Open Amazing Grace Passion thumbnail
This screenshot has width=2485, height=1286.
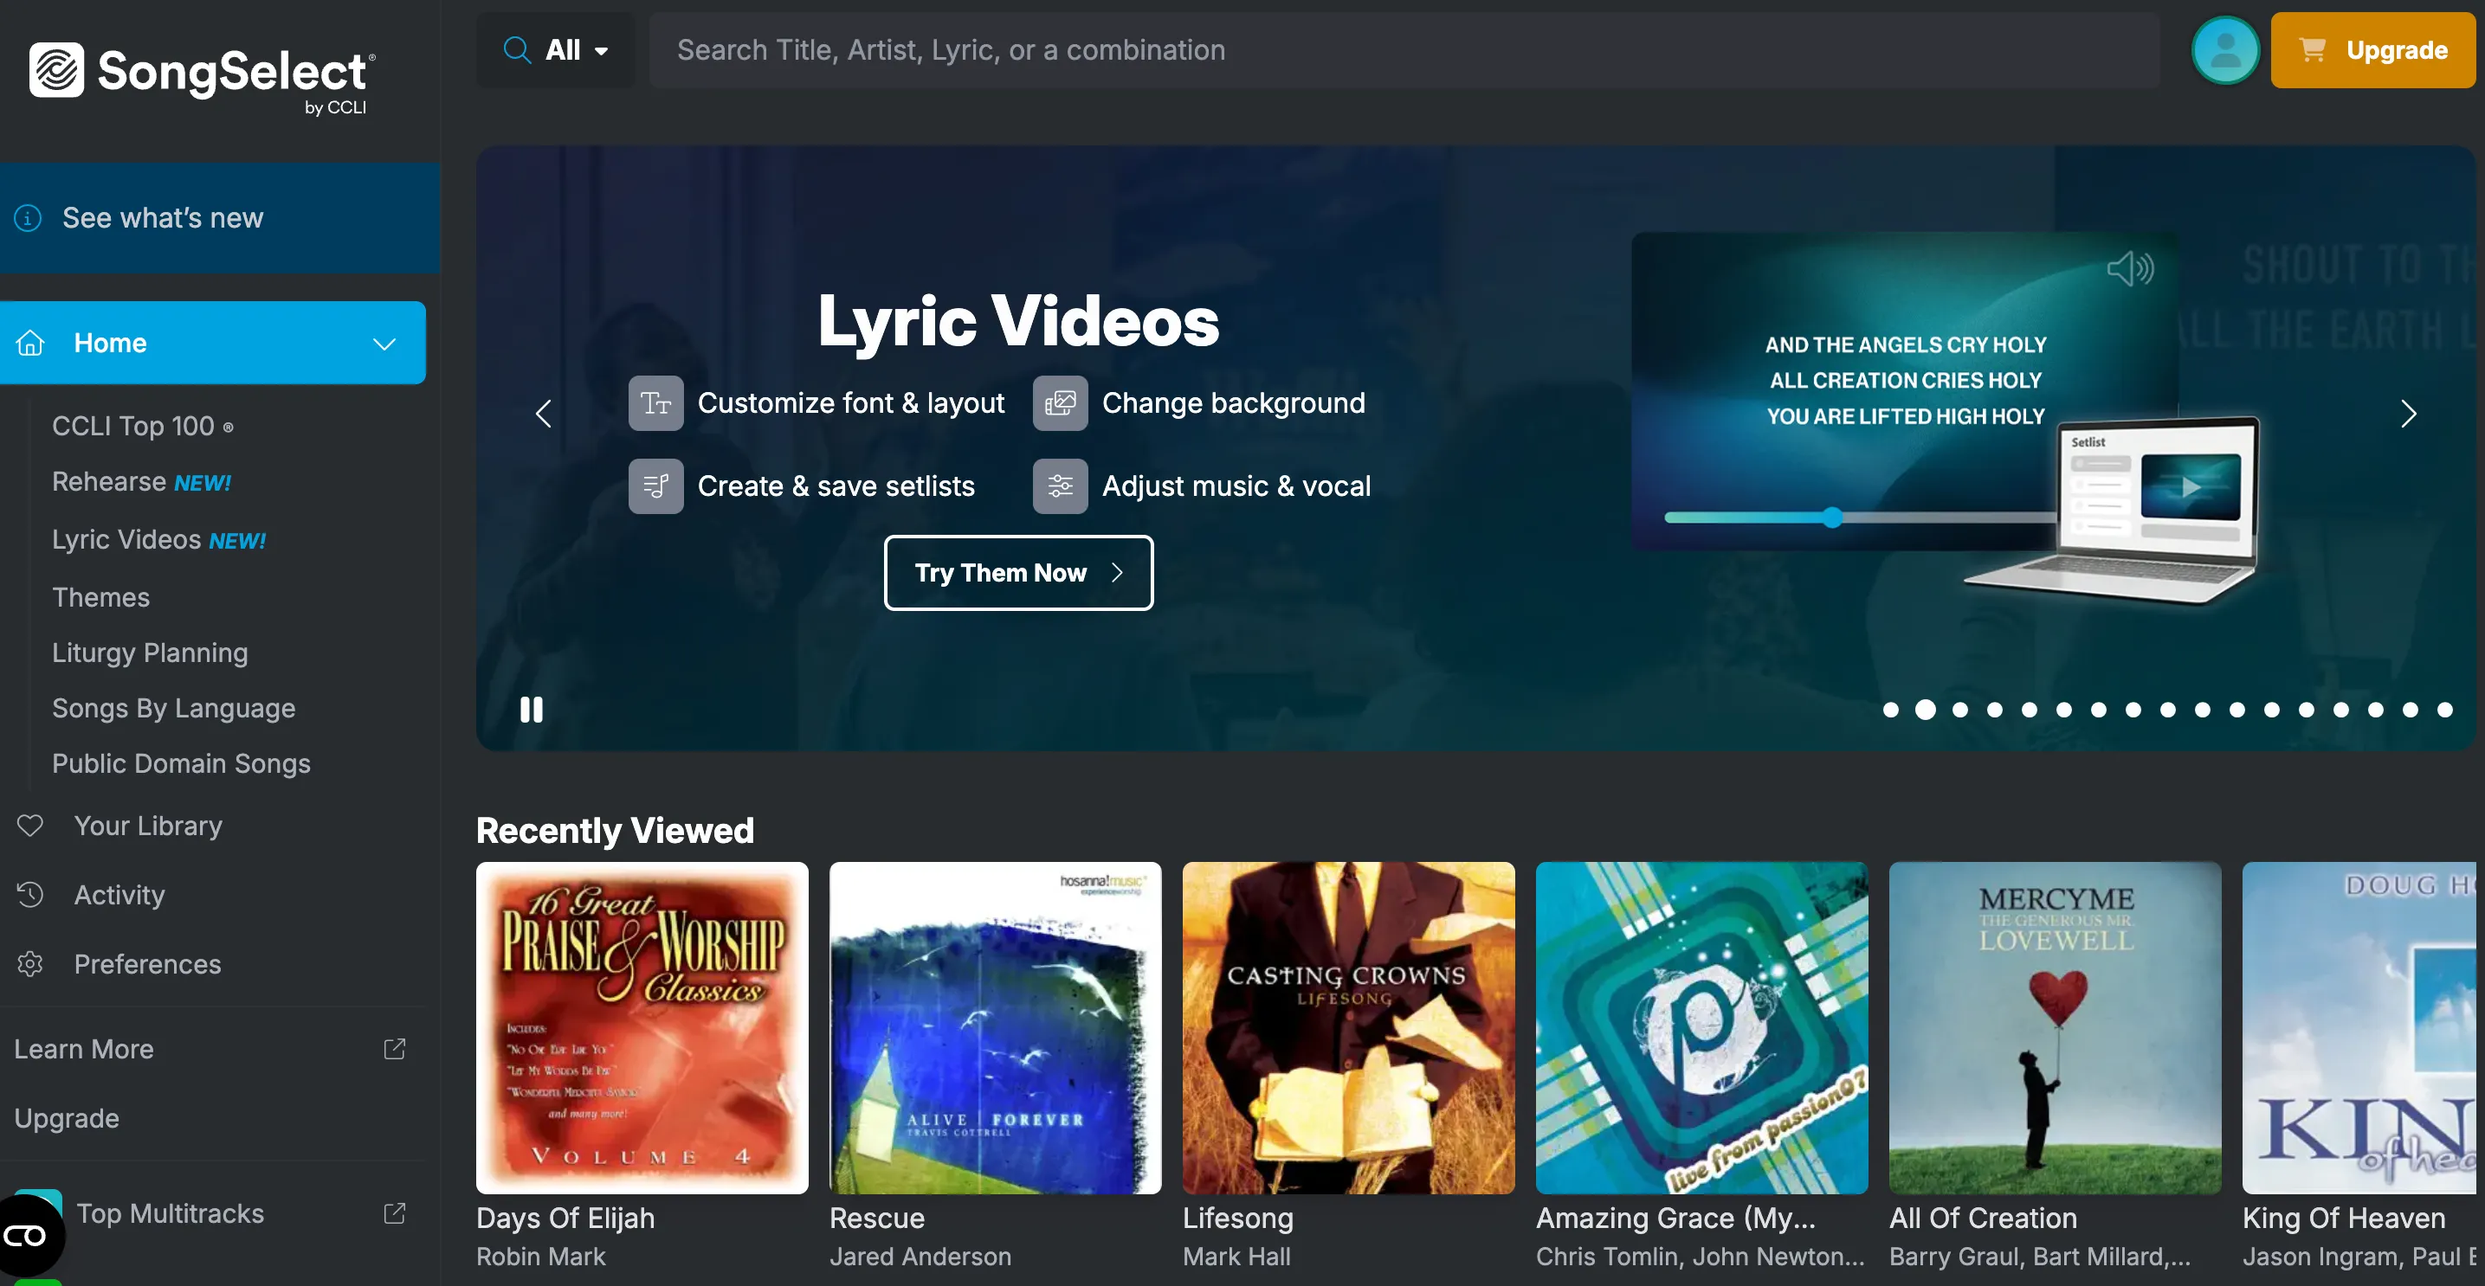click(1701, 1027)
